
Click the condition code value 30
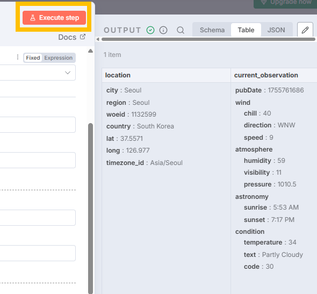pyautogui.click(x=270, y=267)
